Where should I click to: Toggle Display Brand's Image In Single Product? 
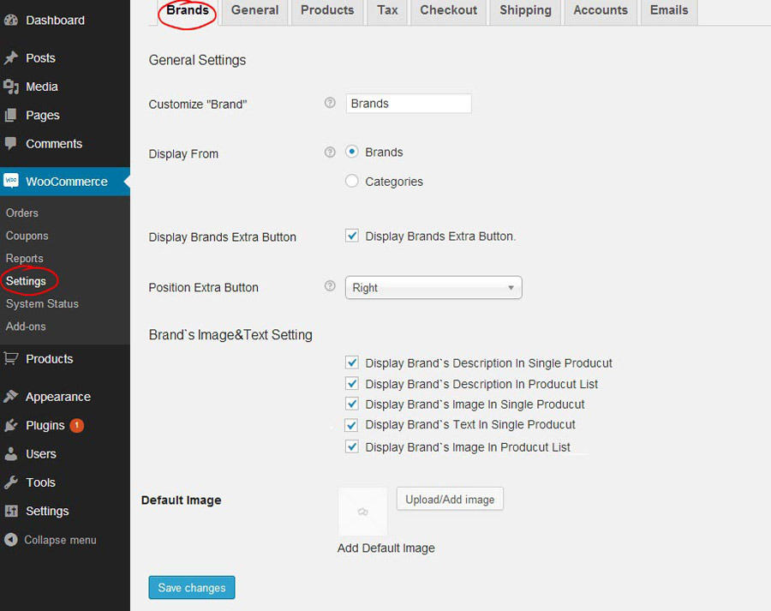[x=351, y=404]
